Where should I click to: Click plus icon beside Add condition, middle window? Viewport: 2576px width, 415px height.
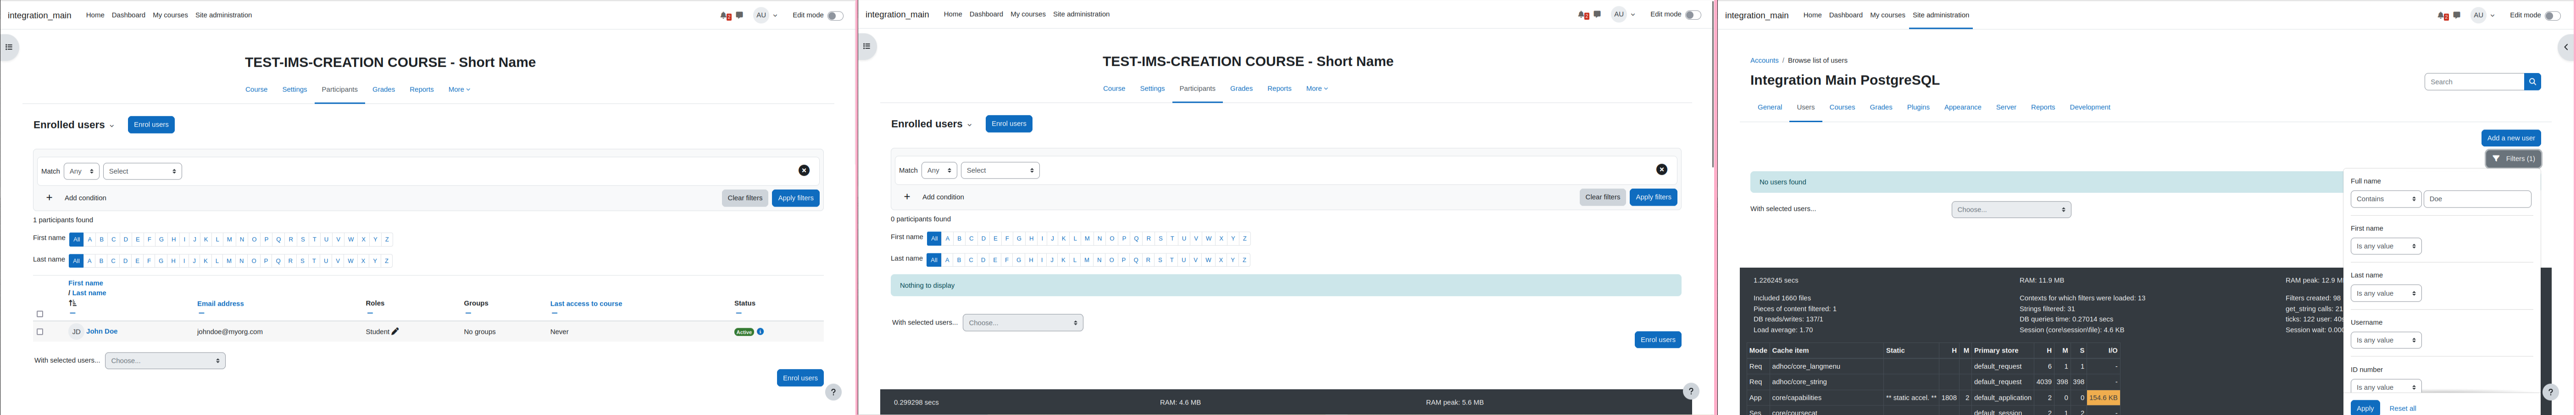[x=907, y=197]
